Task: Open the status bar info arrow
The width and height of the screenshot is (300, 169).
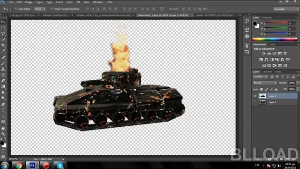Action: click(x=63, y=159)
